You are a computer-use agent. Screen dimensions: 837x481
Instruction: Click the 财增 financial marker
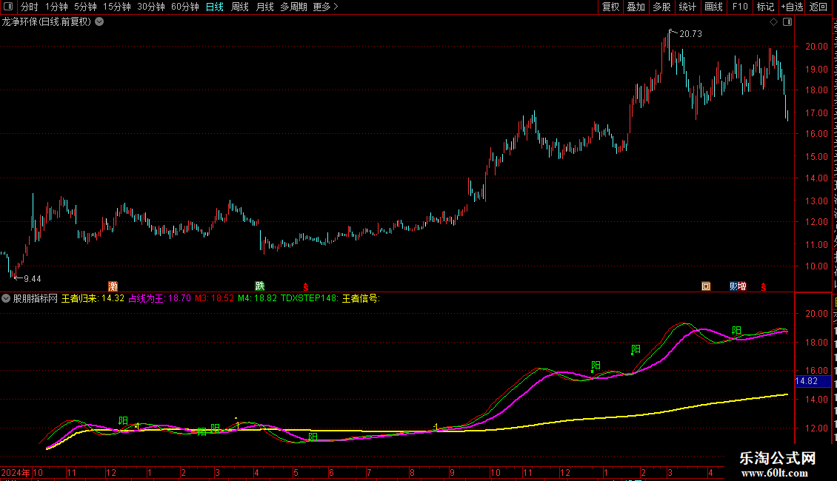738,286
